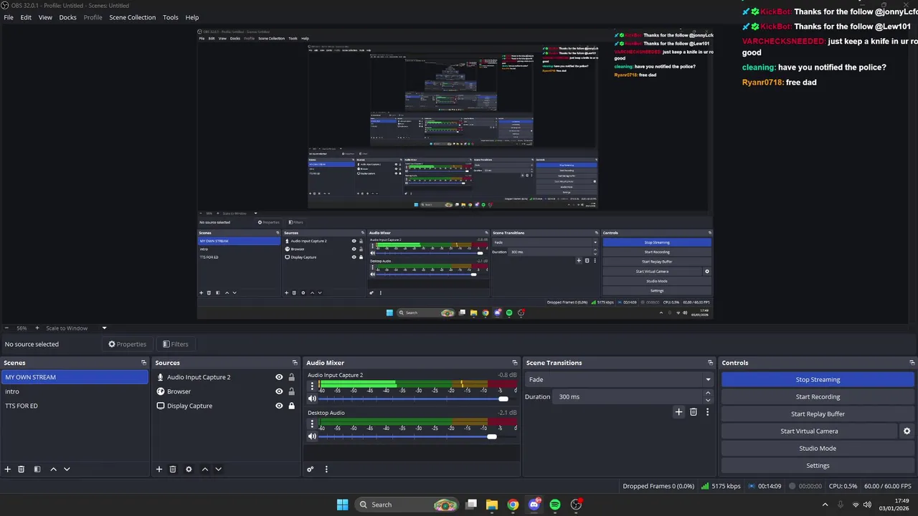Open the Edit menu

tap(26, 17)
